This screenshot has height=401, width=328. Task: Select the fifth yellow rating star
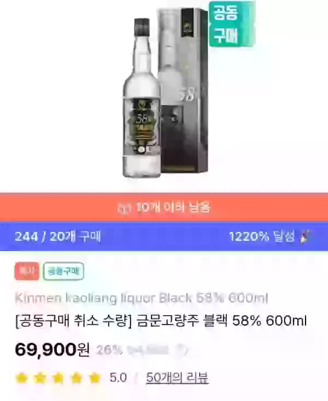click(95, 377)
